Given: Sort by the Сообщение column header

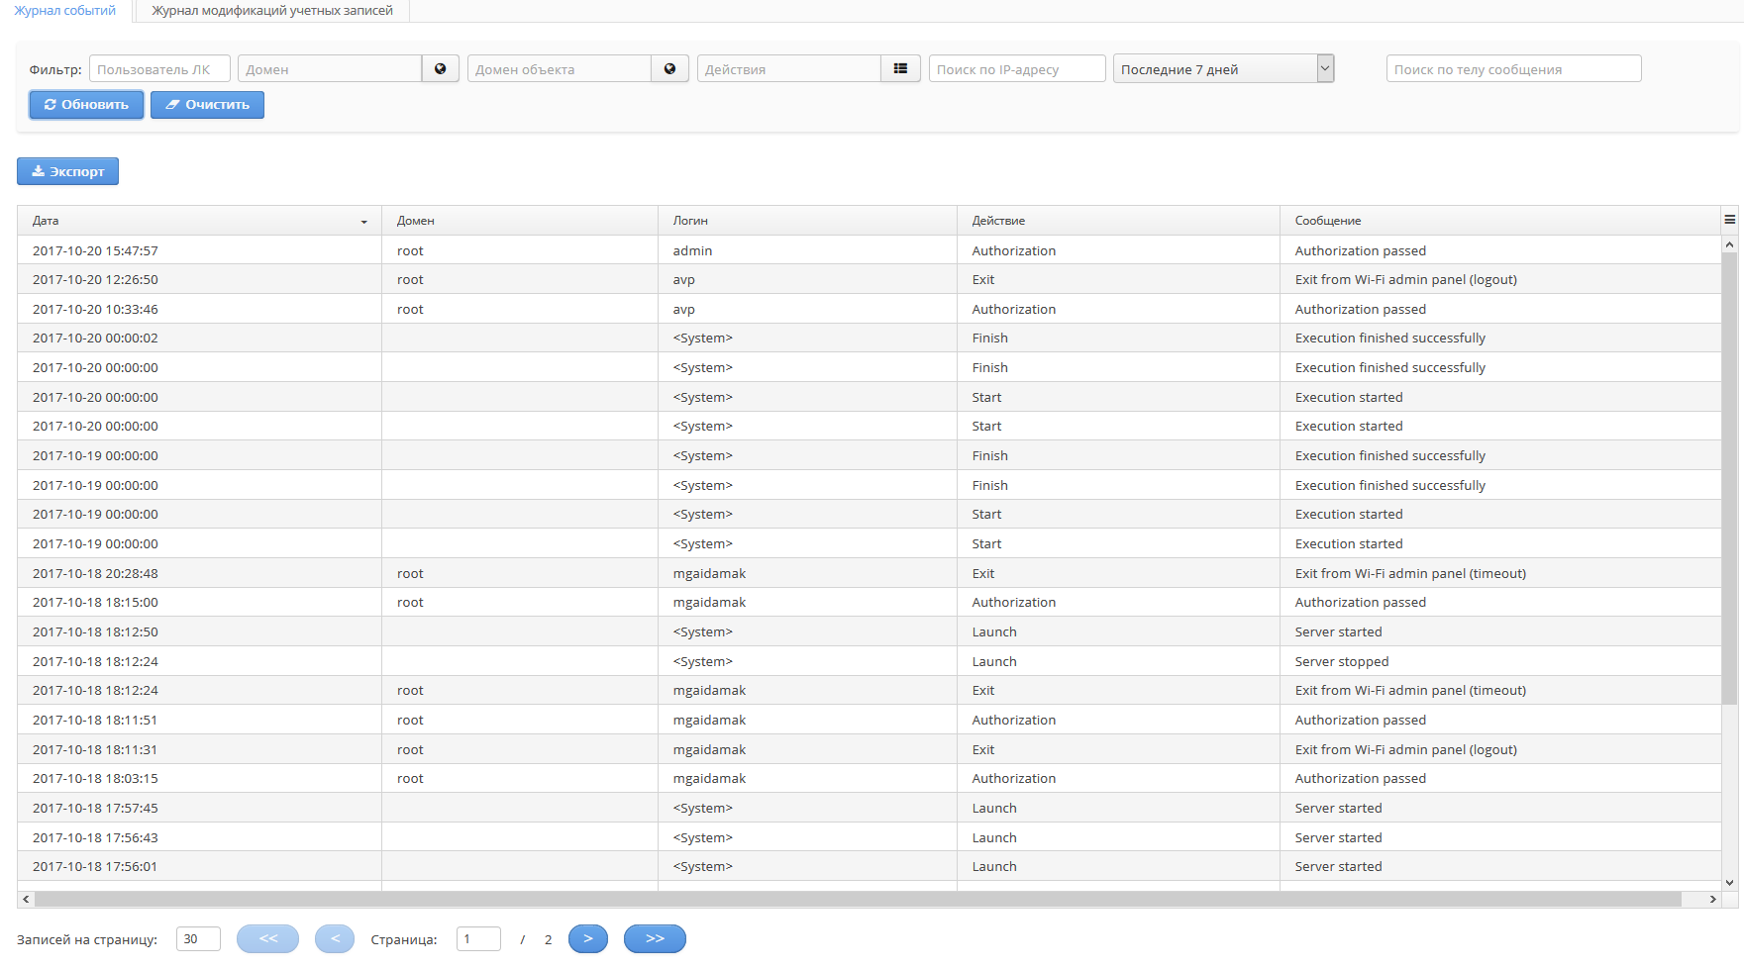Looking at the screenshot, I should 1500,221.
